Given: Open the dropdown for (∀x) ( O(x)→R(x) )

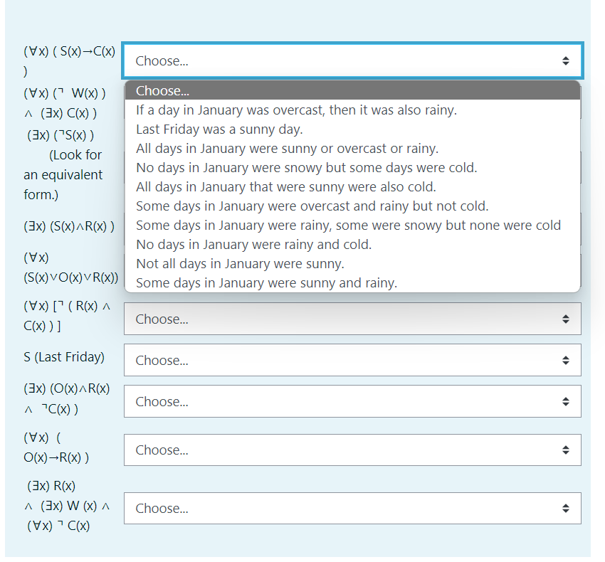Looking at the screenshot, I should coord(352,450).
